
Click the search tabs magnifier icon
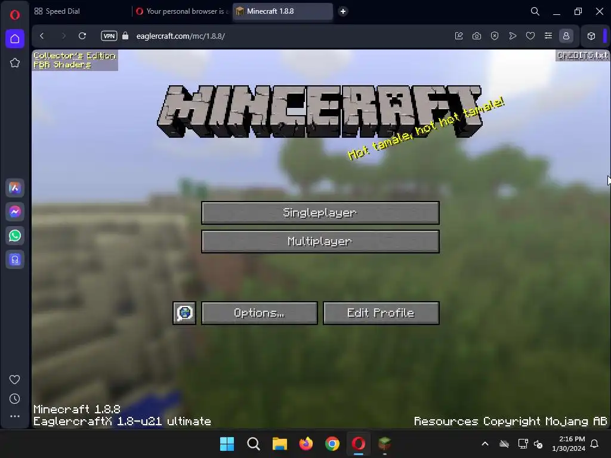point(535,11)
